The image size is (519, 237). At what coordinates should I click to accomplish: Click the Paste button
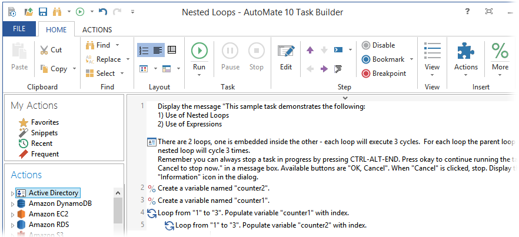point(19,56)
